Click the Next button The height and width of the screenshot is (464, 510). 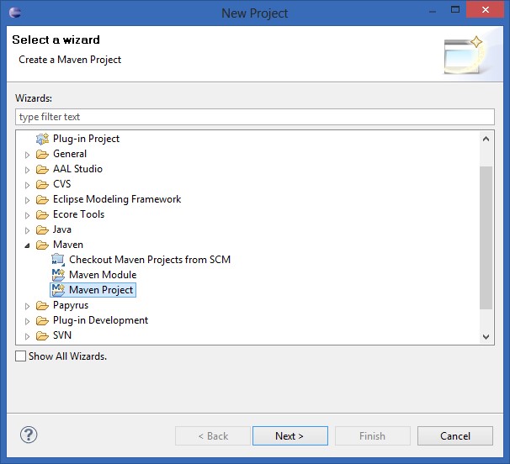click(290, 435)
